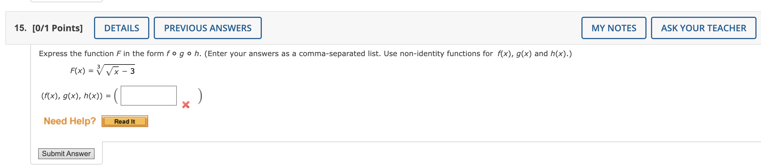
Task: Click the [0/1 Points] score text
Action: click(x=58, y=28)
